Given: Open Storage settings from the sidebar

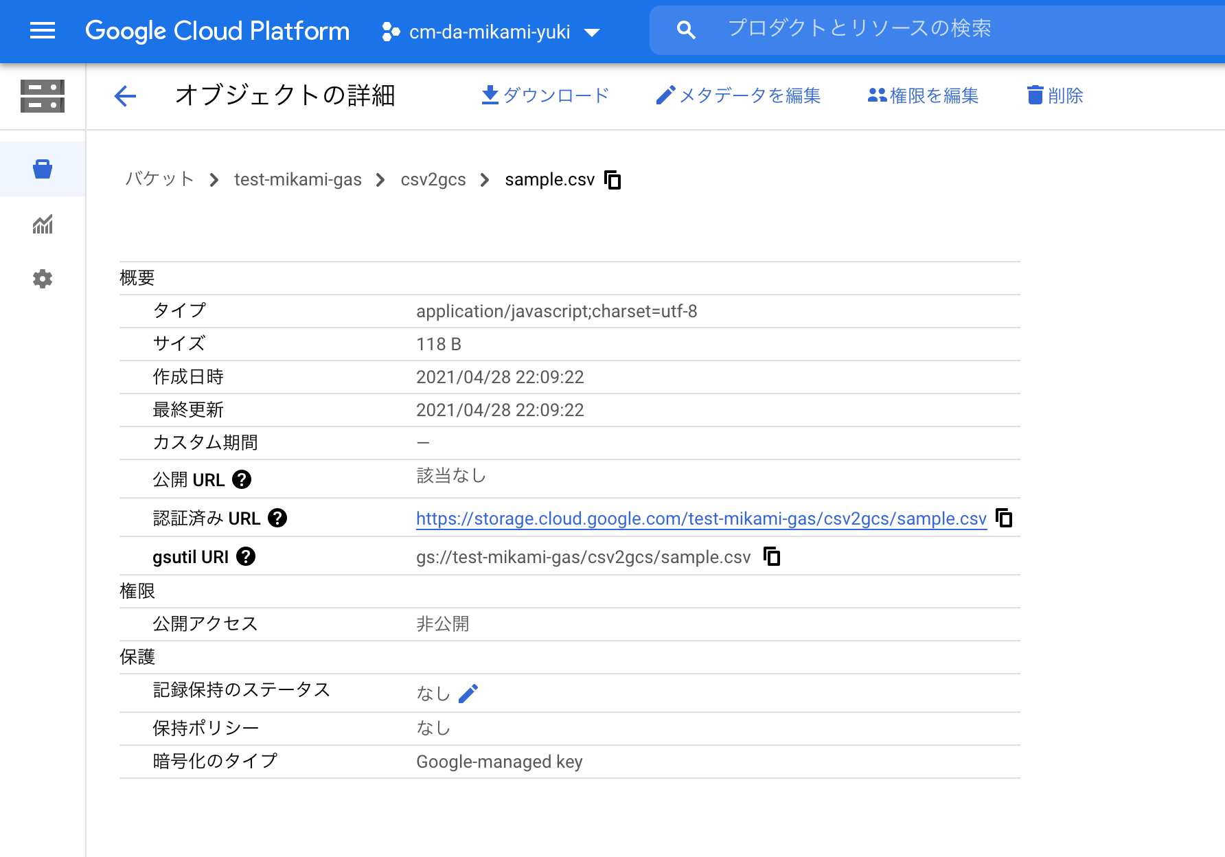Looking at the screenshot, I should (43, 279).
